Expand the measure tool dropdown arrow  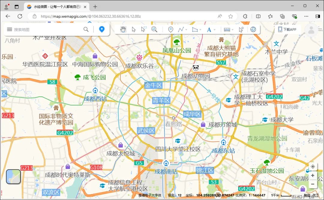(233, 30)
